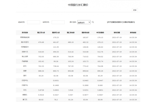Click the 现钞买入价 column header
The width and height of the screenshot is (154, 102).
(56, 33)
